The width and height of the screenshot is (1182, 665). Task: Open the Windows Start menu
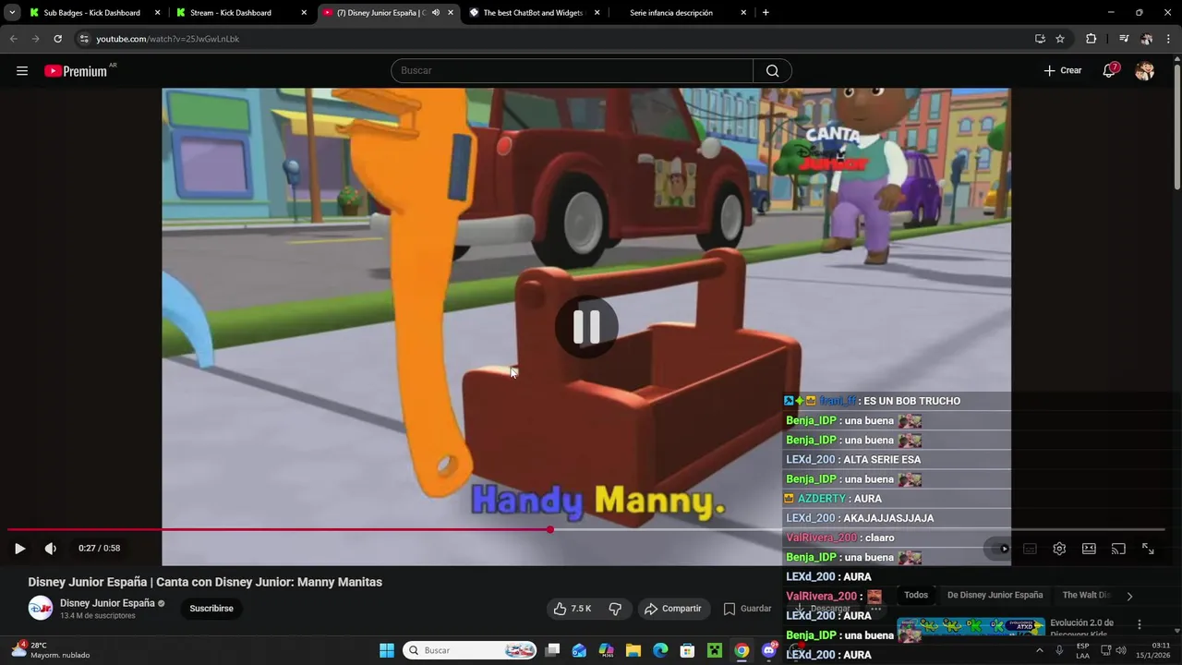387,650
